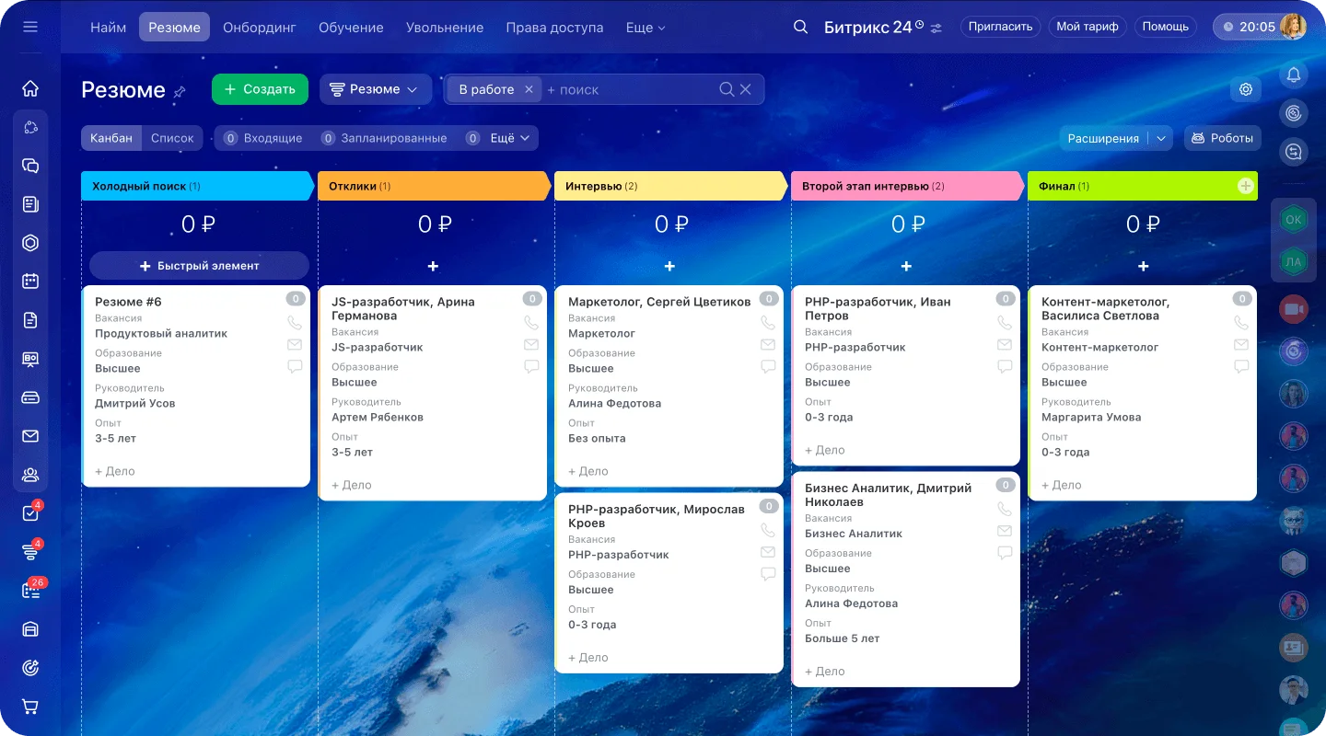The width and height of the screenshot is (1326, 736).
Task: Click the Роботы button
Action: [1222, 138]
